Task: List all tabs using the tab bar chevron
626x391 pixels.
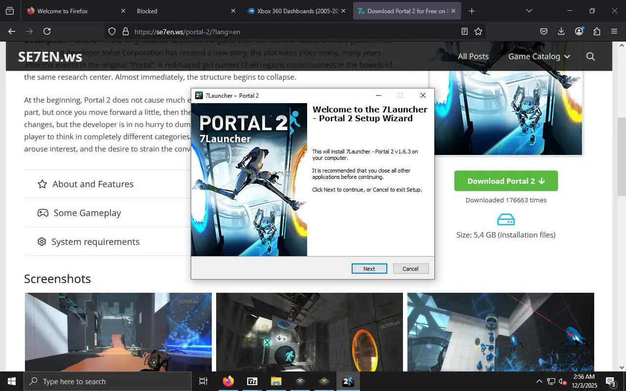Action: [529, 11]
